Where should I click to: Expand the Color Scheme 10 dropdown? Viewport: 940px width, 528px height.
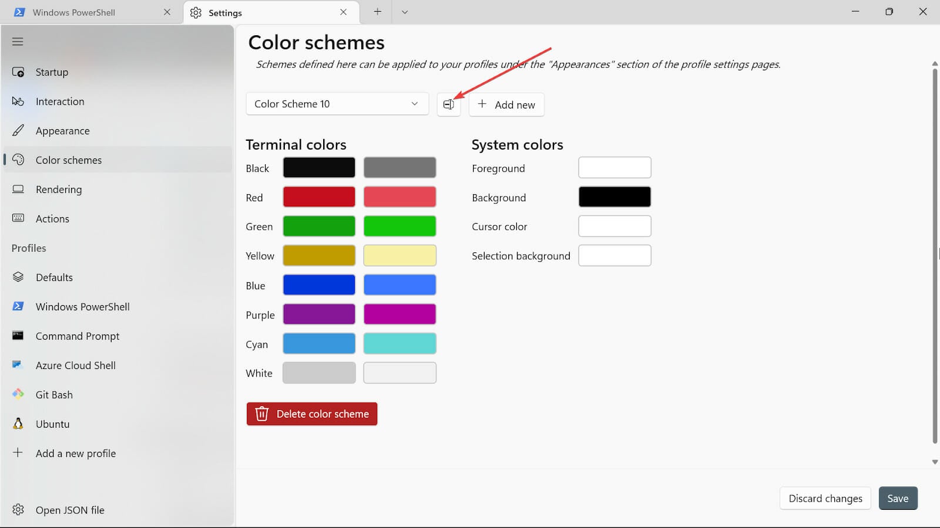pyautogui.click(x=337, y=104)
